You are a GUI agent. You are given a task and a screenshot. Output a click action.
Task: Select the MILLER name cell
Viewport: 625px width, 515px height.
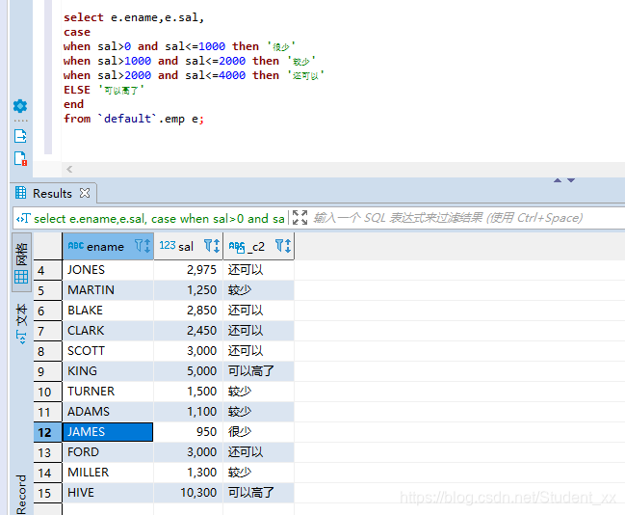[108, 473]
